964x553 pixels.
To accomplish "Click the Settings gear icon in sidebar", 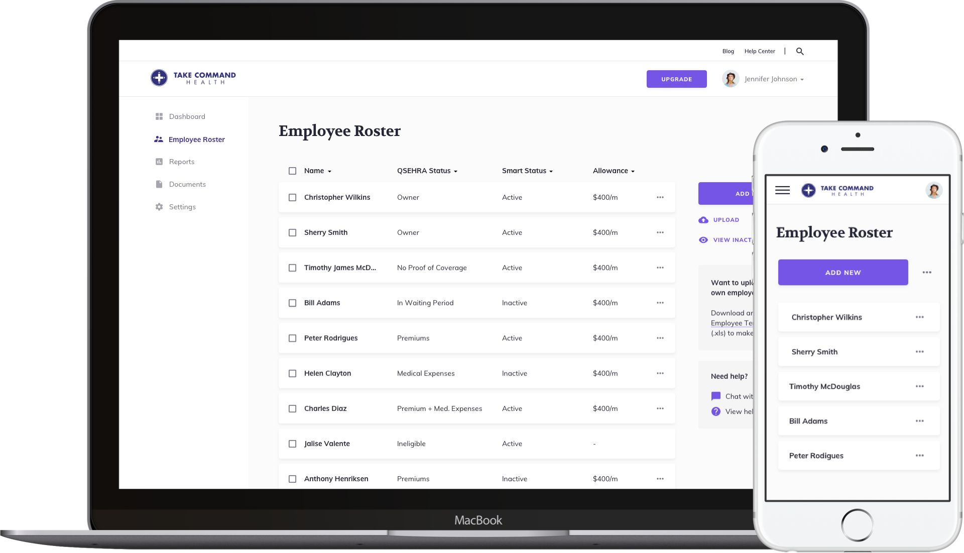I will (158, 206).
